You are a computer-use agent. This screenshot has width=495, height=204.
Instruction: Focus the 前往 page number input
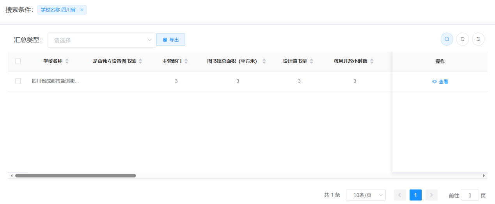[x=470, y=195]
